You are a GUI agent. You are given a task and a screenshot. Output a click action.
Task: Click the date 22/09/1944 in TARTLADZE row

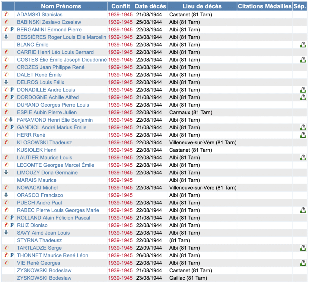click(x=149, y=248)
